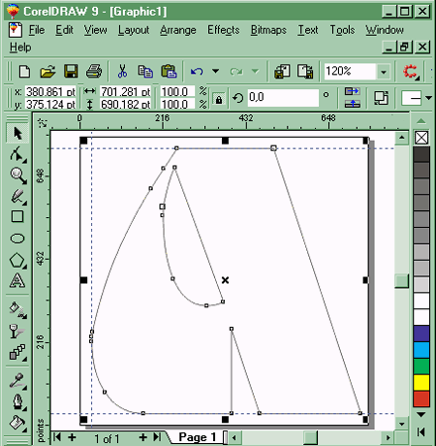Viewport: 436px width, 446px height.
Task: Select the Polygon tool
Action: [17, 260]
